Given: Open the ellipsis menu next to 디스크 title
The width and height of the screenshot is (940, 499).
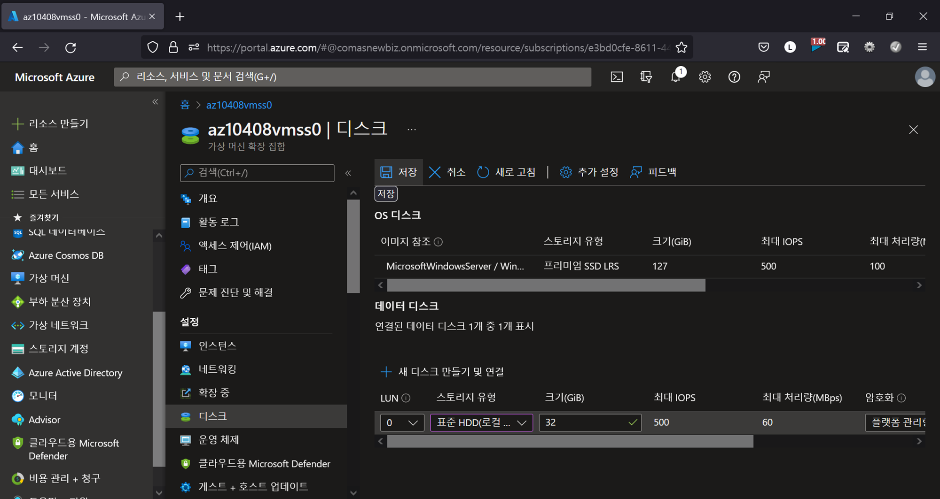Looking at the screenshot, I should click(x=412, y=130).
